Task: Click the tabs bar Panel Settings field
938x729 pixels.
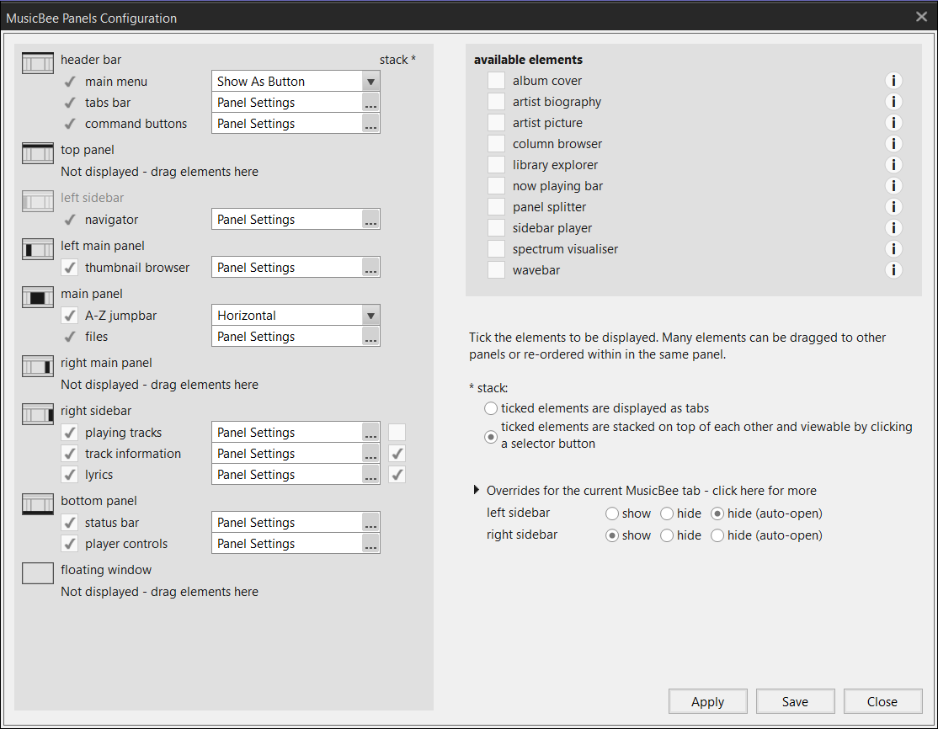Action: point(296,103)
